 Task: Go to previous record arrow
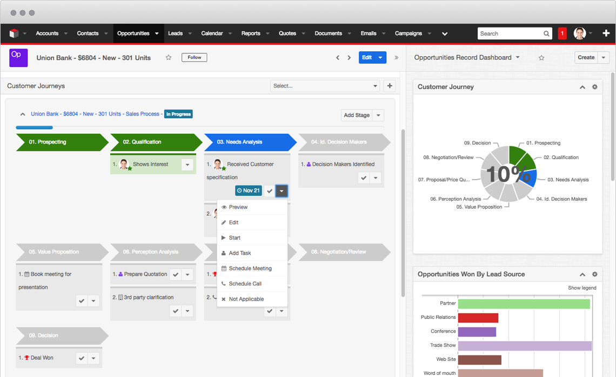point(338,58)
